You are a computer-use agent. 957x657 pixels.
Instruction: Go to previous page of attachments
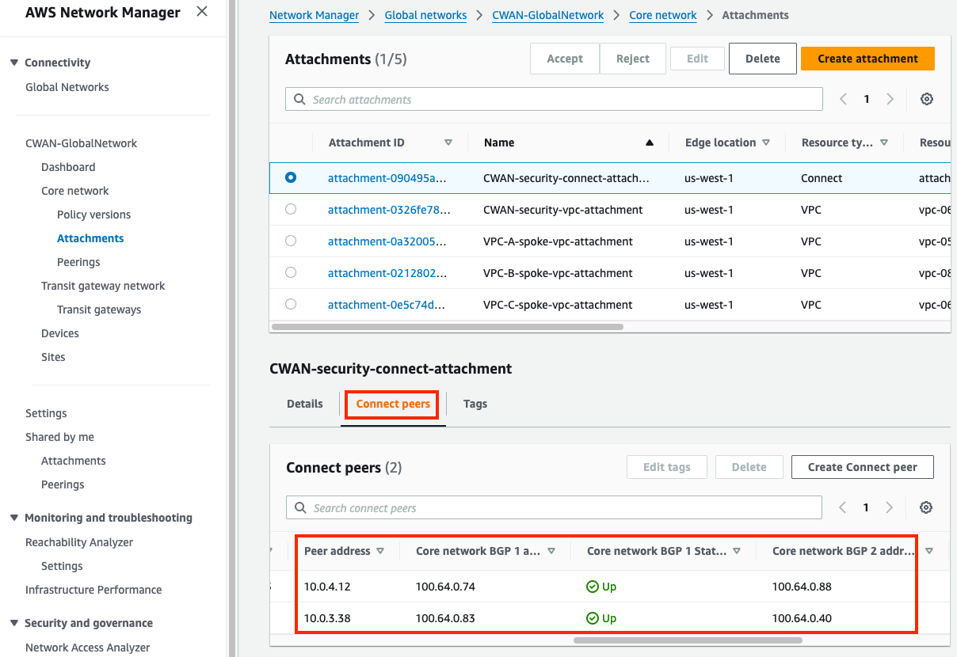coord(844,99)
